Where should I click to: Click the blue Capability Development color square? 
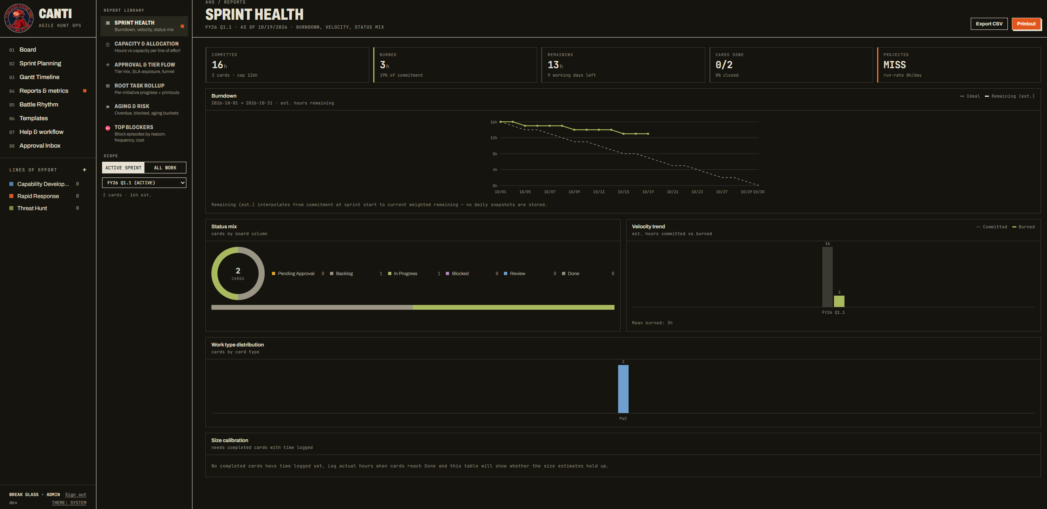tap(11, 184)
